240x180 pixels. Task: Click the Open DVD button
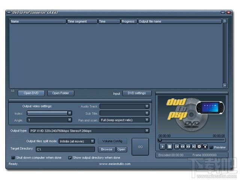31,93
